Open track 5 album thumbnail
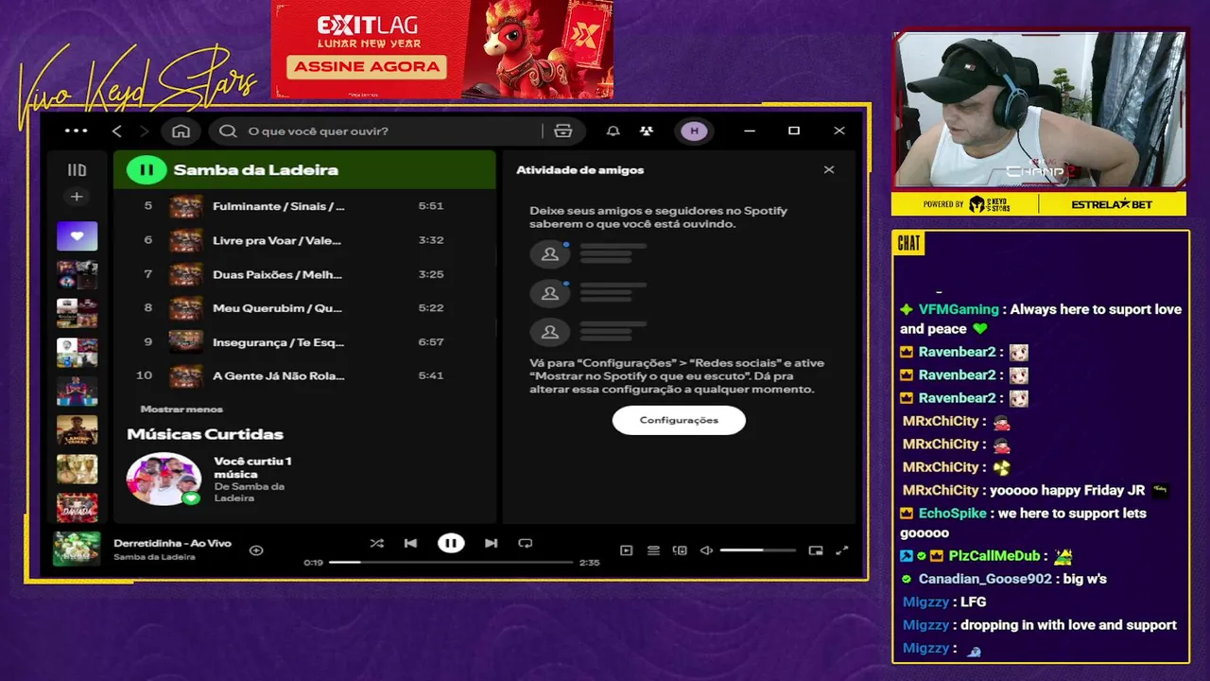Viewport: 1210px width, 681px height. click(x=185, y=206)
